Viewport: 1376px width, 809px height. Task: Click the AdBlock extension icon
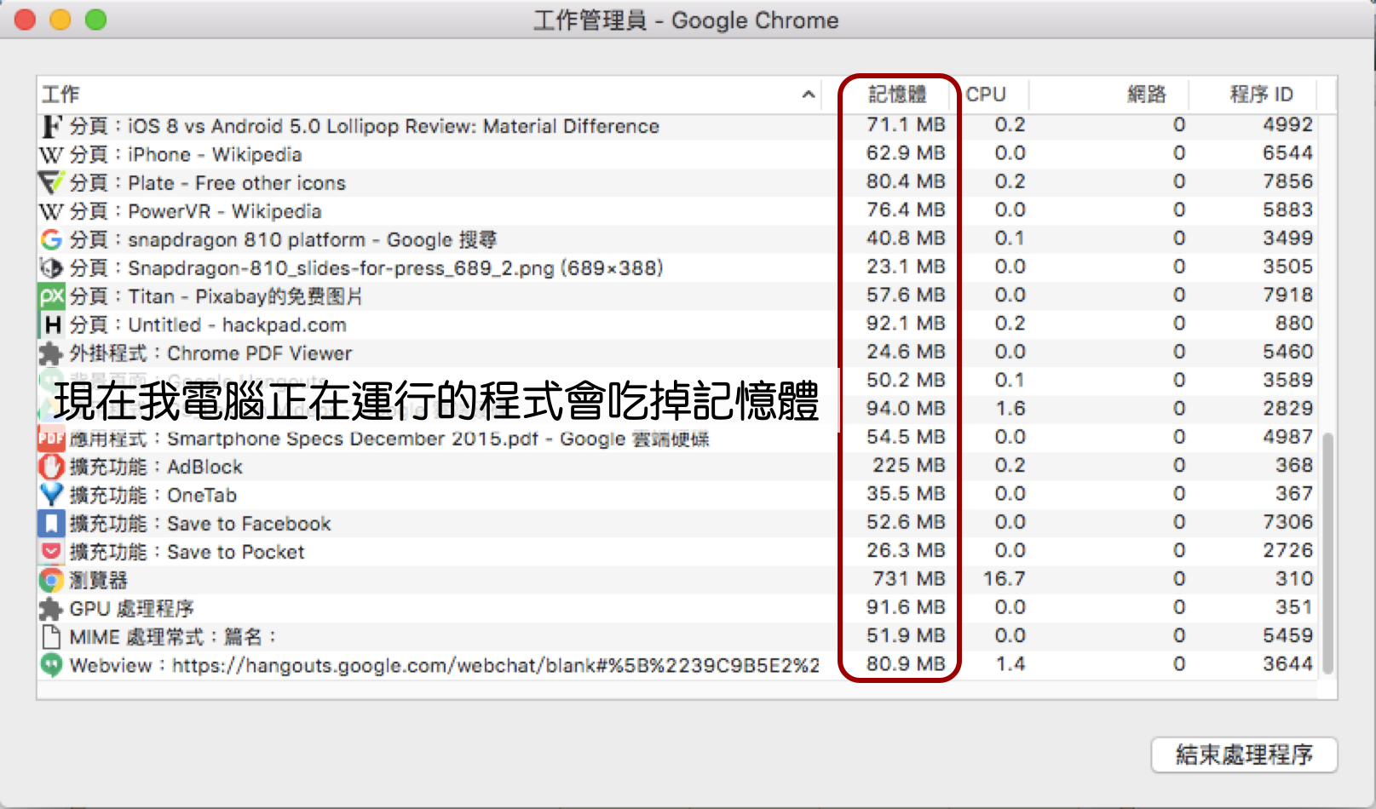pyautogui.click(x=51, y=467)
